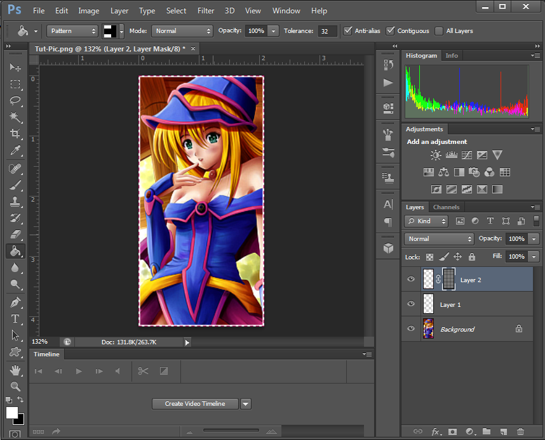Click the foreground color swatch
Viewport: 545px width, 440px height.
pos(12,413)
